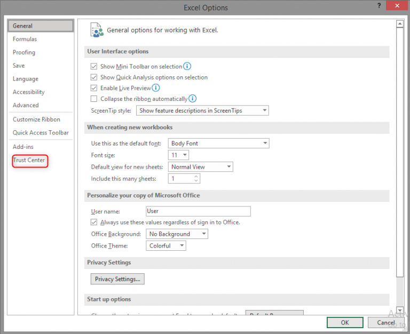Open the Customize Ribbon section
Screen dimensions: 410x334
click(x=36, y=120)
